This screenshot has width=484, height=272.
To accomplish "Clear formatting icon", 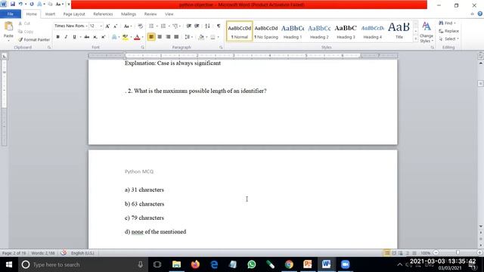I will click(x=141, y=26).
